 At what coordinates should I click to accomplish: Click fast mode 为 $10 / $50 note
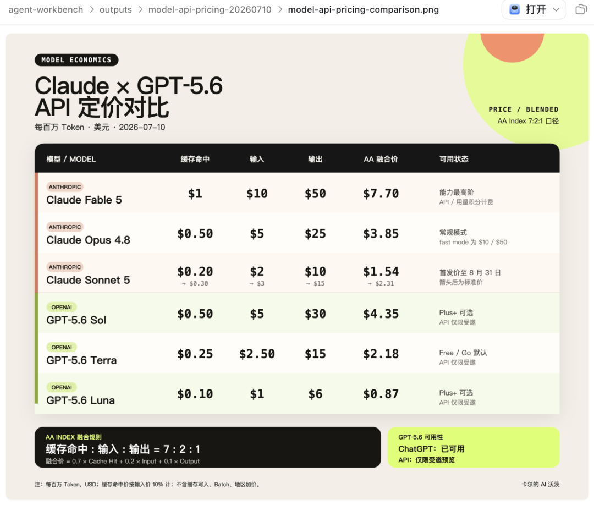point(473,242)
